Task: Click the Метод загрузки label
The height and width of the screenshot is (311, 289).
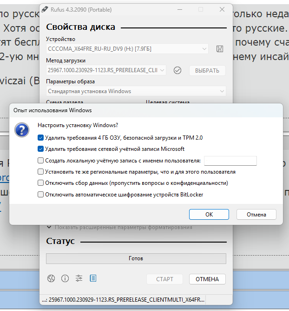Action: point(66,61)
